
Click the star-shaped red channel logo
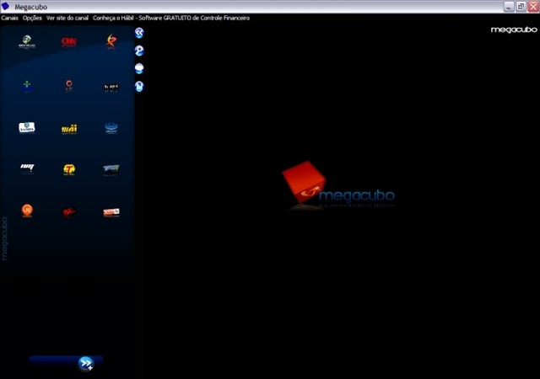111,41
